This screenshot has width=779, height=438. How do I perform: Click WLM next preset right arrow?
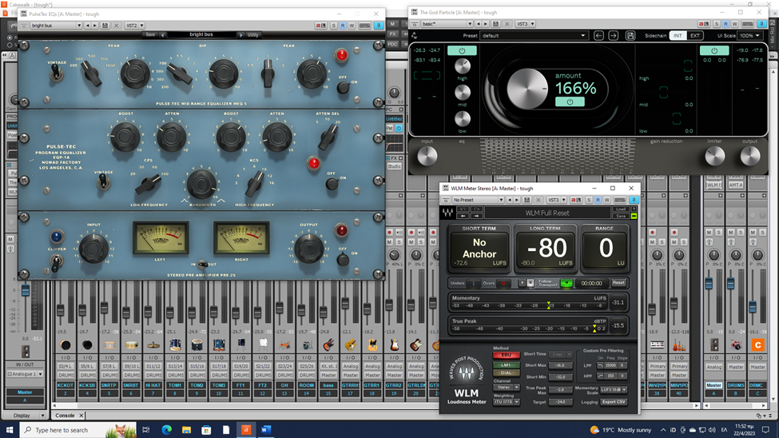point(476,216)
